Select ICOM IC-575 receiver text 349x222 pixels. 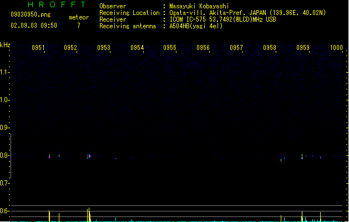tap(222, 19)
